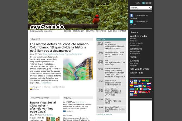Select the Costa Rica flag in sidebar
Screen dimensions: 182x121
click(140, 83)
